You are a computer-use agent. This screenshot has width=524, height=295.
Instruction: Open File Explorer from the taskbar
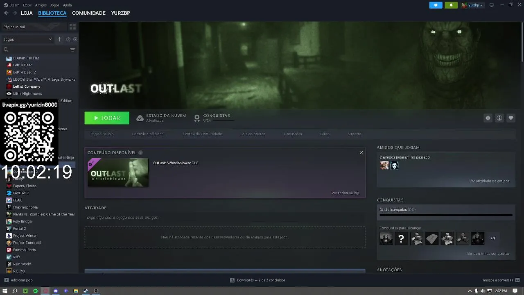pyautogui.click(x=76, y=291)
